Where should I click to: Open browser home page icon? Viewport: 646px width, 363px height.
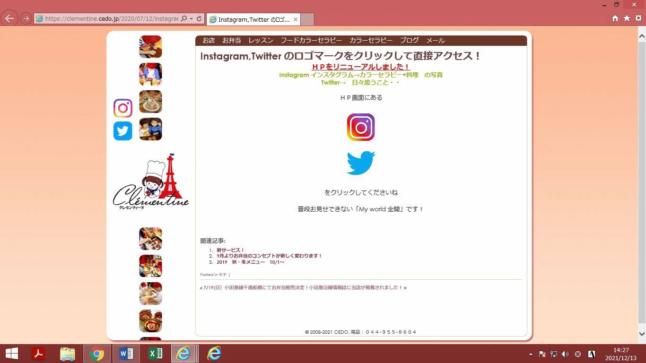(615, 18)
